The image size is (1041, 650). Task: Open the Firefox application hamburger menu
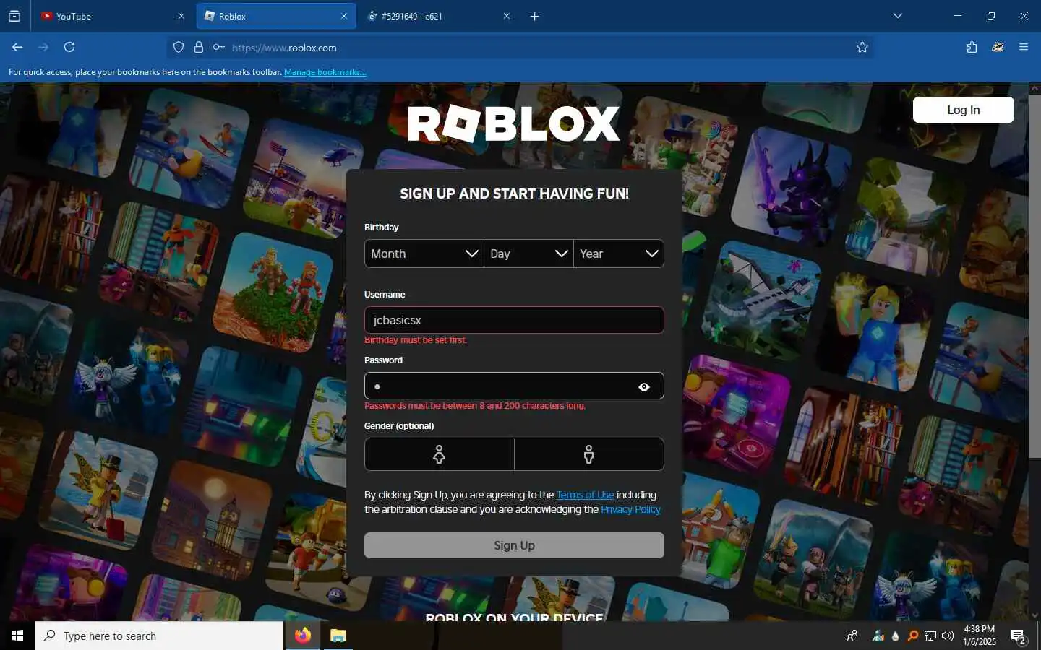point(1024,47)
